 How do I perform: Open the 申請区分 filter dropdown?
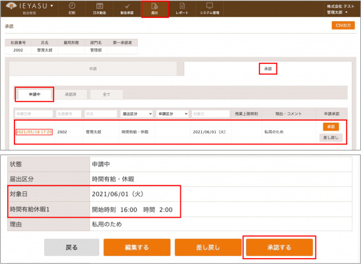click(x=172, y=114)
